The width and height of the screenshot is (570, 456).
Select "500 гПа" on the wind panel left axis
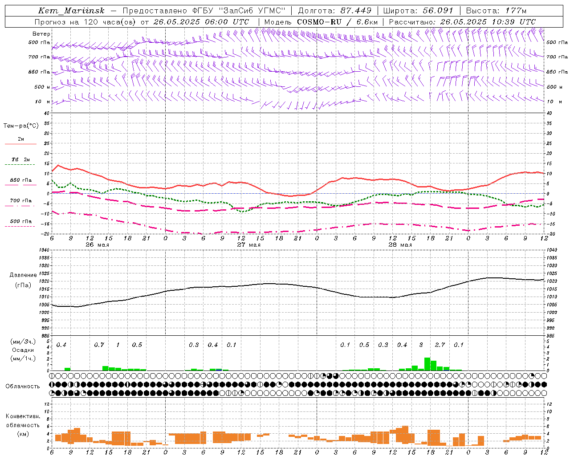point(39,42)
